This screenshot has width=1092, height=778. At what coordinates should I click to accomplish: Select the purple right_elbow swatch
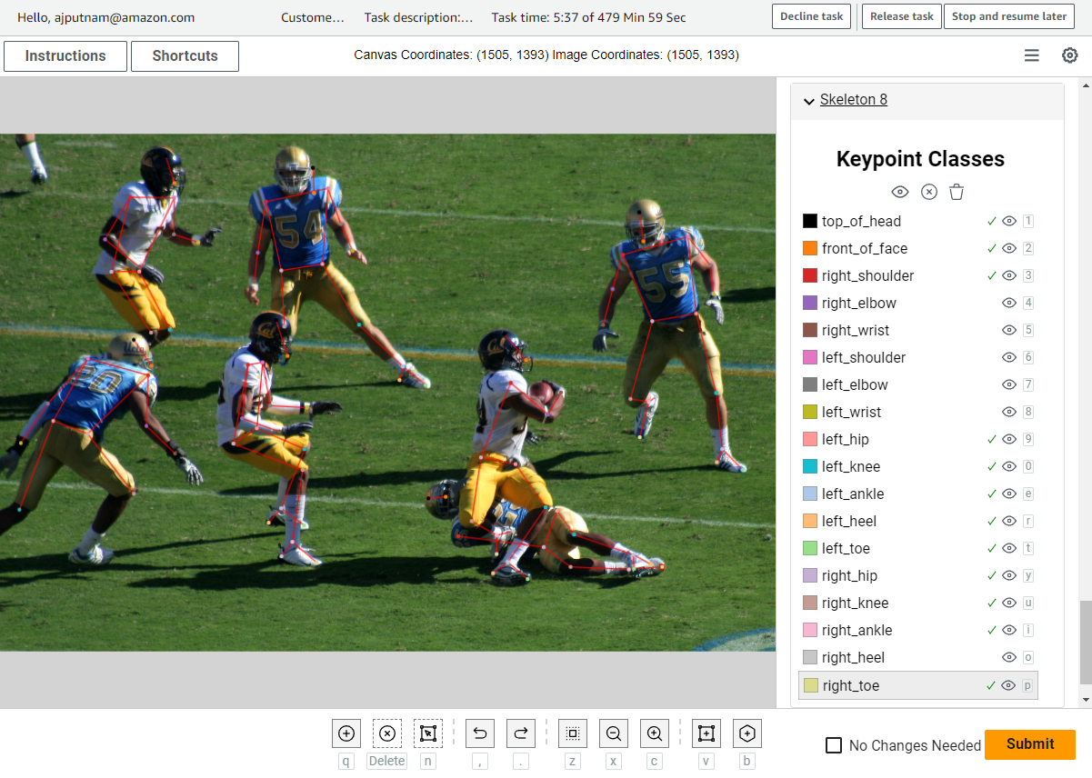pyautogui.click(x=810, y=303)
